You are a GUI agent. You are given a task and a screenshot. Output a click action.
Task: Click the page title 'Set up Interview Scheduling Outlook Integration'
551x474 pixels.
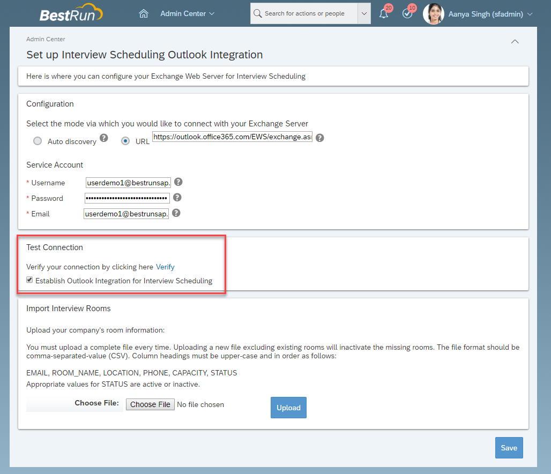[144, 55]
